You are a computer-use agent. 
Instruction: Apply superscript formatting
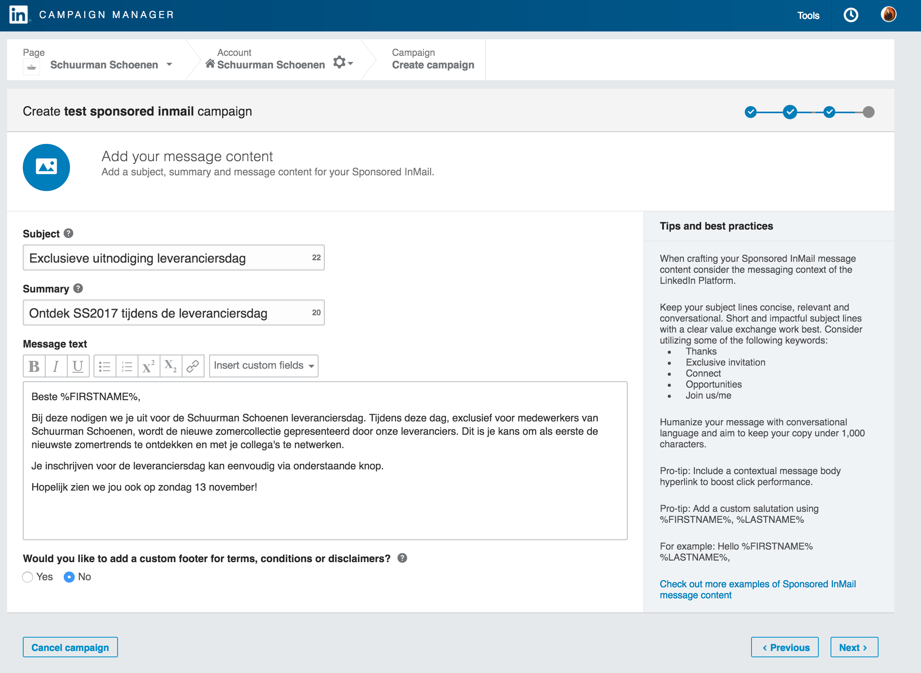pyautogui.click(x=149, y=366)
